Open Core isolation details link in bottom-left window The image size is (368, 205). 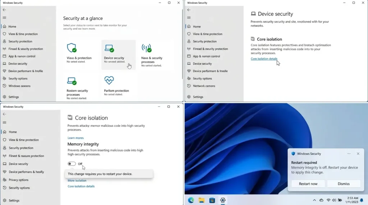click(81, 186)
